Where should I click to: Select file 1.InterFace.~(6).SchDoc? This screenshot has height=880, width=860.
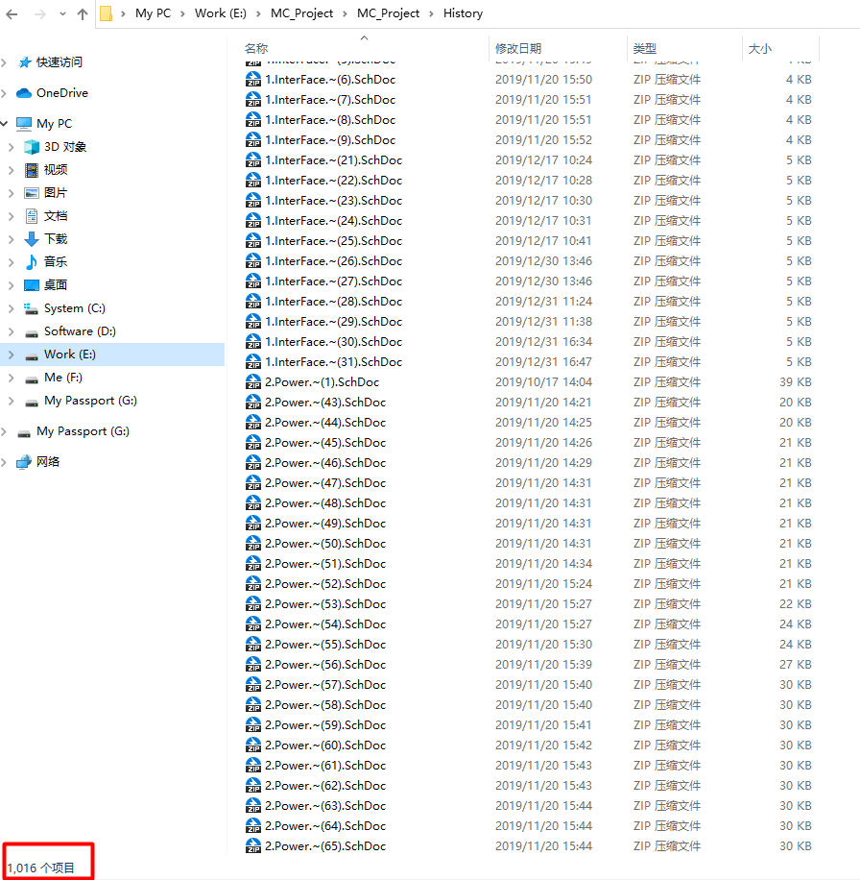tap(330, 80)
